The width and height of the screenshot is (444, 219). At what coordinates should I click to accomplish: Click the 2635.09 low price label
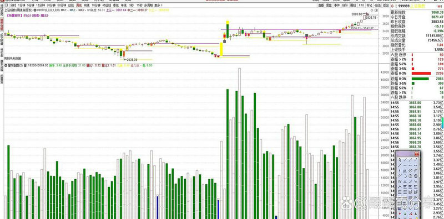pos(132,60)
